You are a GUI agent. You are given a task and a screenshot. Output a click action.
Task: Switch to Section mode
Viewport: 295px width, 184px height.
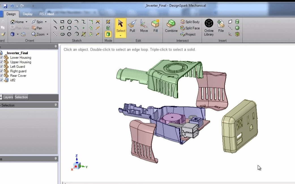(x=108, y=28)
